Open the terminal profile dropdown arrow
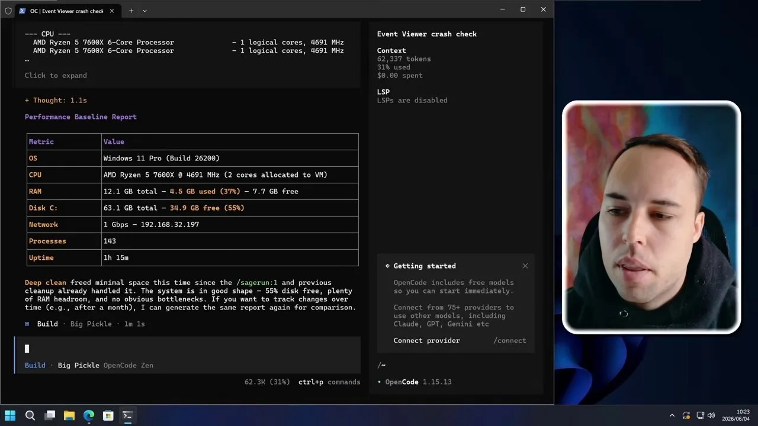This screenshot has height=426, width=758. tap(144, 11)
